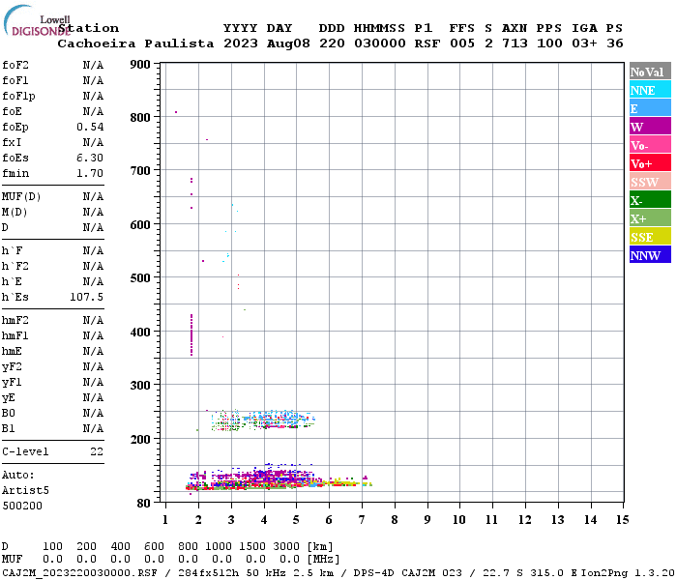
Task: Click the Lowell Digisonde logo
Action: coord(37,20)
